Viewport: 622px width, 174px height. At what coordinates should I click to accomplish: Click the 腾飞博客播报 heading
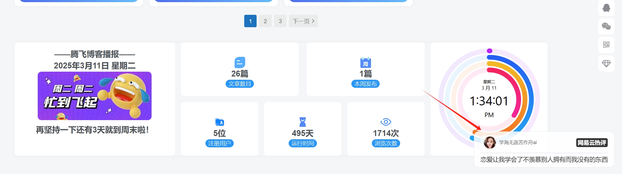tap(95, 54)
